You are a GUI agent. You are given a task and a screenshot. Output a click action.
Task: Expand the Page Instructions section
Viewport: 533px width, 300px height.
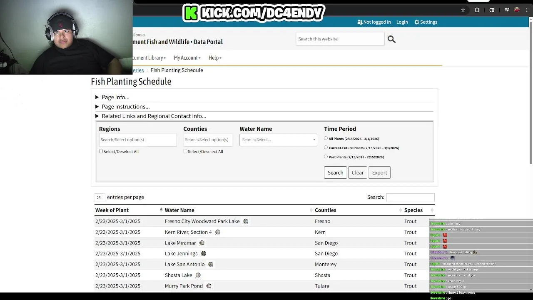[x=122, y=107]
